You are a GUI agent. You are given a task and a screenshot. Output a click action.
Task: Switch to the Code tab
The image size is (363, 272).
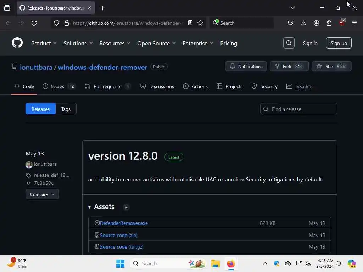coord(24,86)
